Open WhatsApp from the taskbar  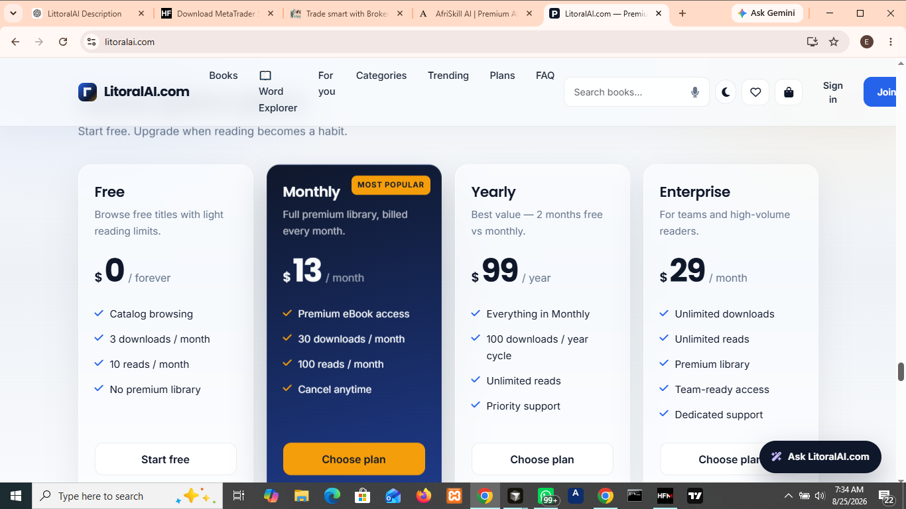point(547,496)
